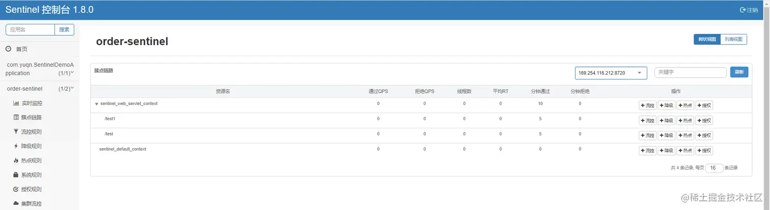Select the sentinel_default_context resource name
This screenshot has width=770, height=210.
point(123,149)
